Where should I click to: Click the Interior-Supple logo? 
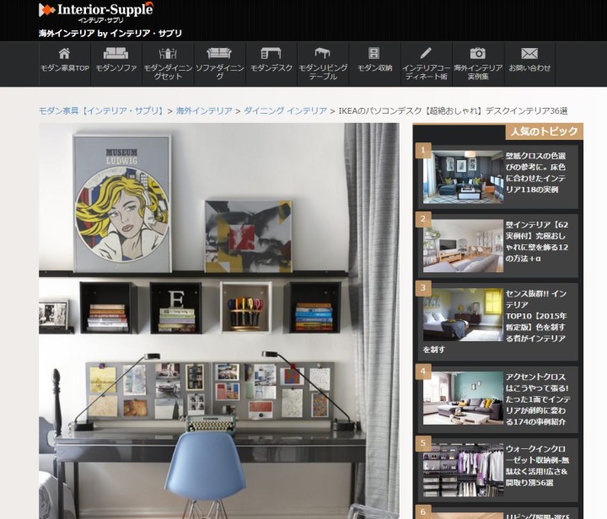pos(96,12)
